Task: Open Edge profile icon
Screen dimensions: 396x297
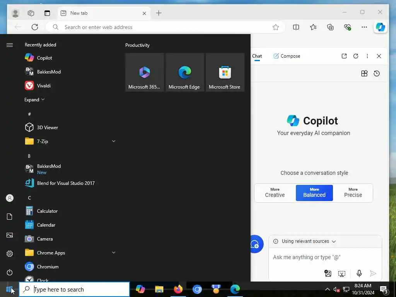Action: [x=15, y=13]
